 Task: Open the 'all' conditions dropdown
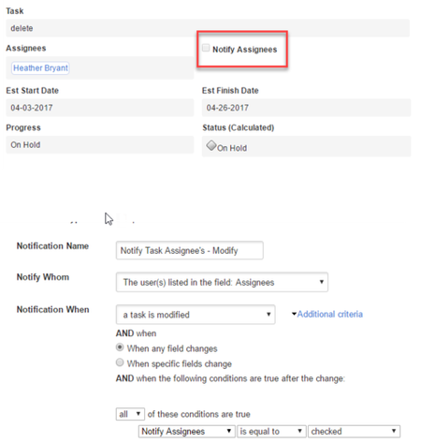tap(130, 414)
